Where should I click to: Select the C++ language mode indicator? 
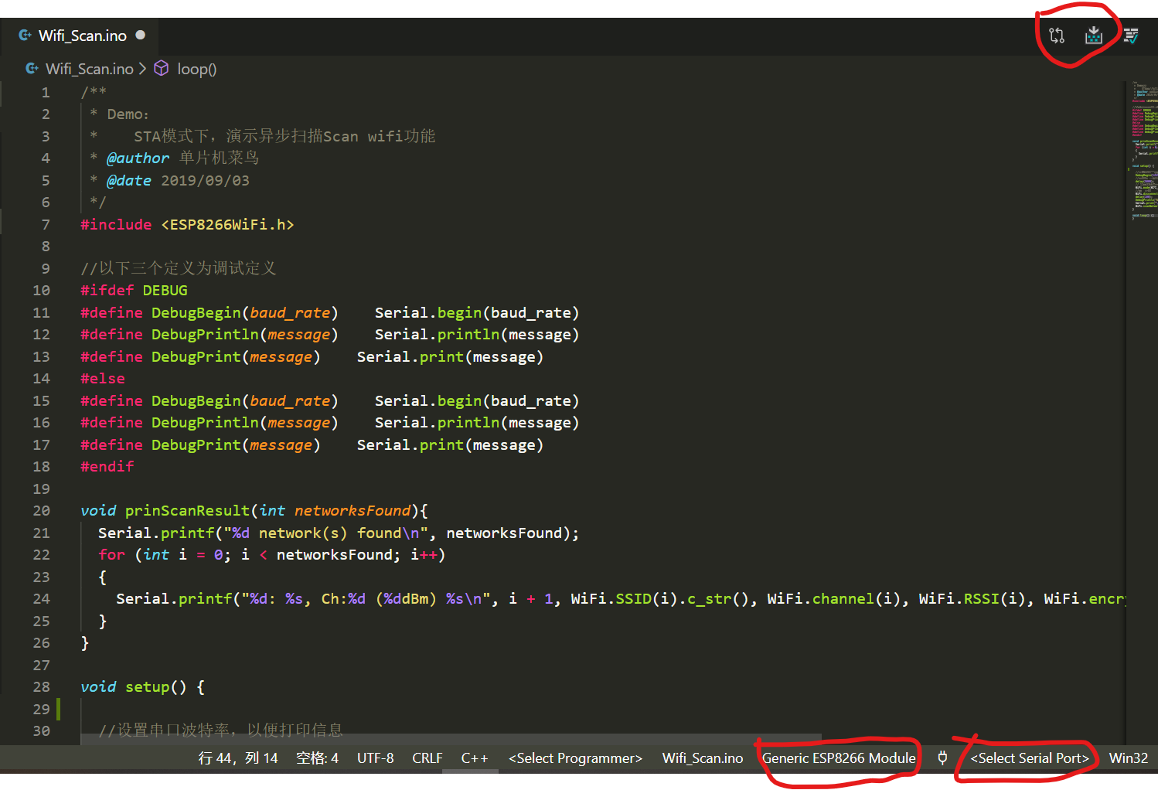tap(474, 758)
